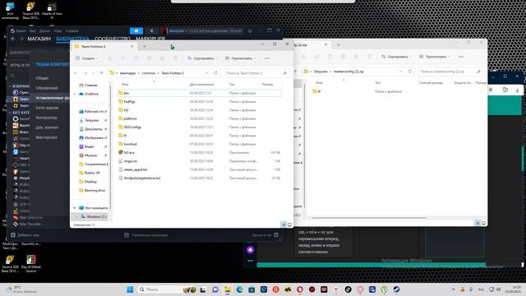Open the three-dots menu in Team Fortress 2 Explorer toolbar
526x296 pixels.
(x=267, y=58)
